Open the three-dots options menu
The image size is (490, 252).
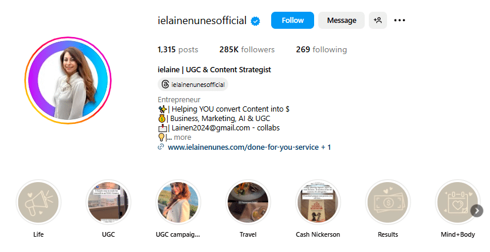pos(400,21)
